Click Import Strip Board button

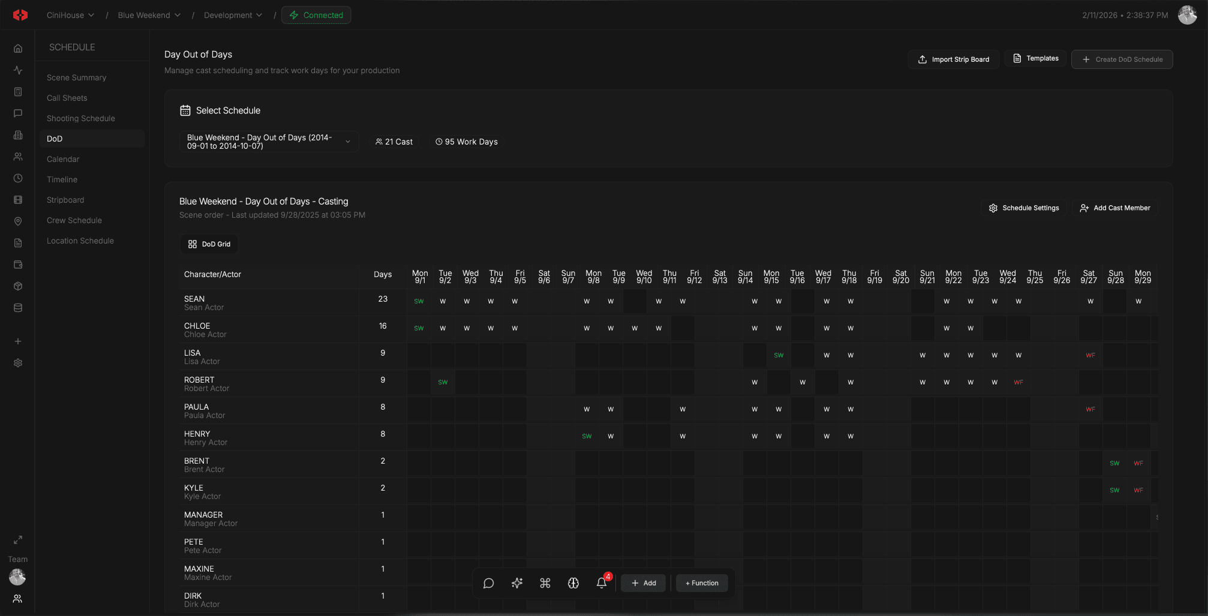click(953, 59)
